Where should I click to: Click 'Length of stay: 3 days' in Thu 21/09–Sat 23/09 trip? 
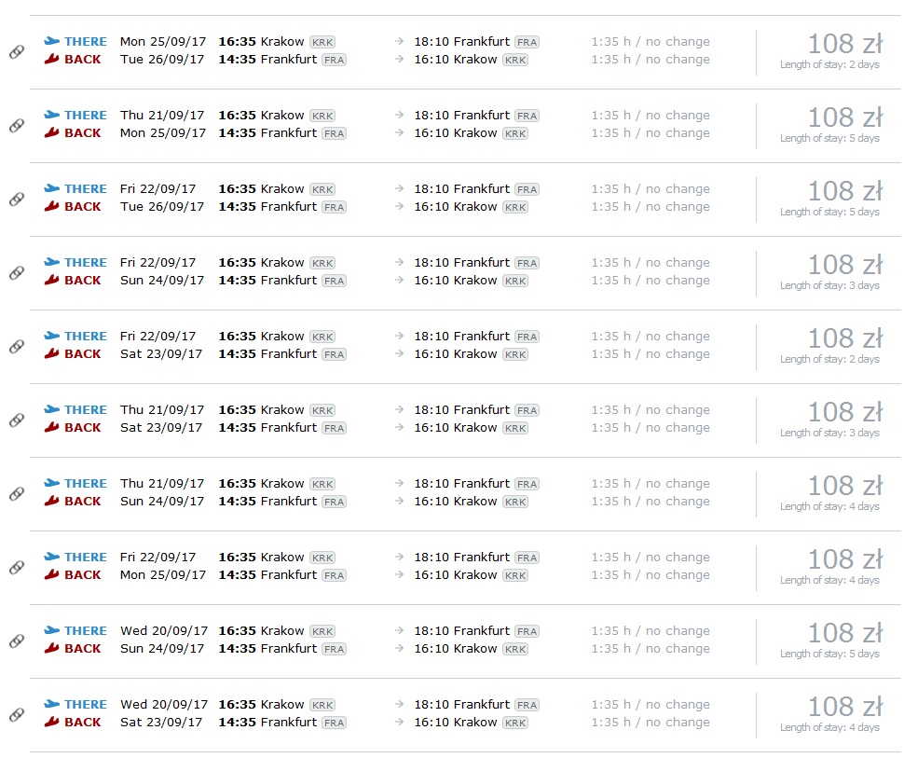click(829, 433)
